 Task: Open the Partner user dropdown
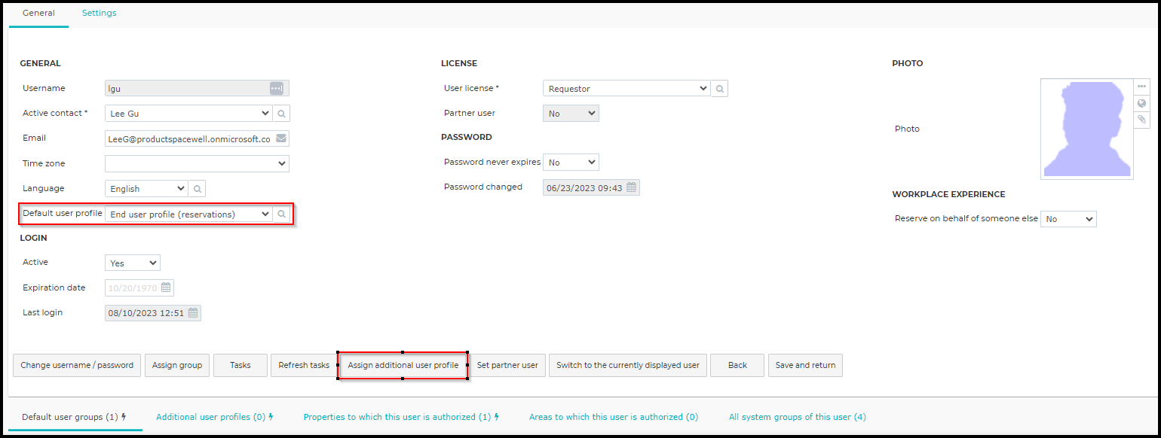tap(571, 114)
